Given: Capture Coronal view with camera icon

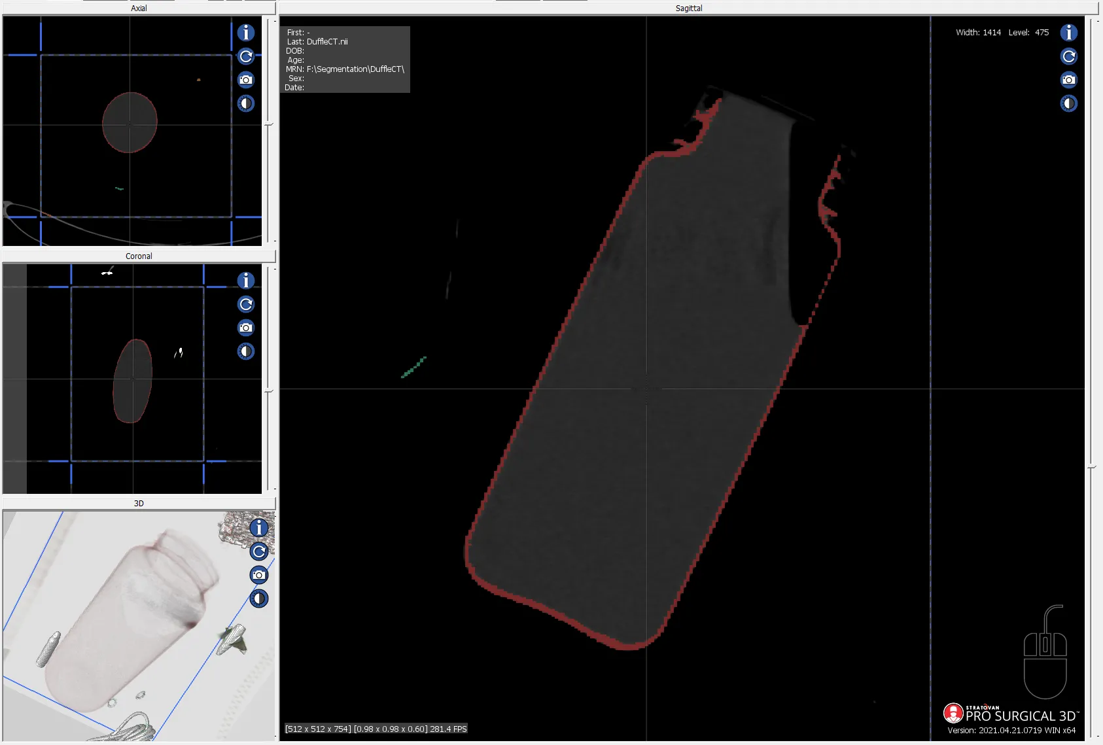Looking at the screenshot, I should click(246, 328).
